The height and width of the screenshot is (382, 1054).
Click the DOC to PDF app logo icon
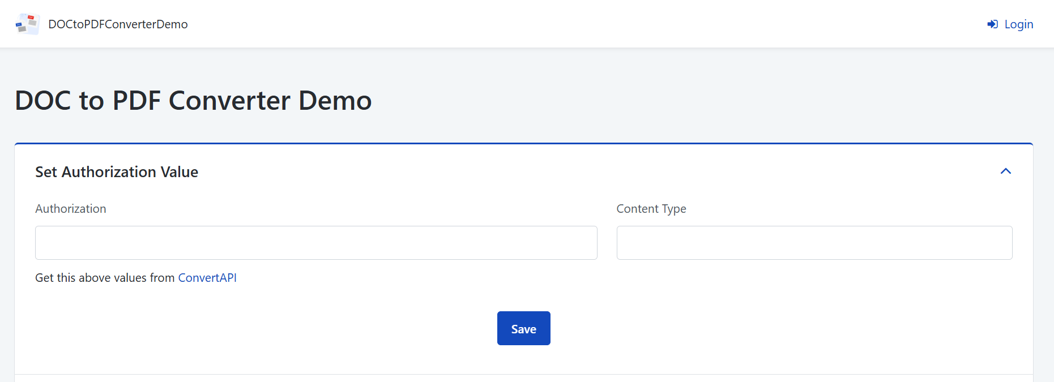pyautogui.click(x=27, y=24)
